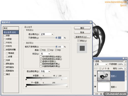The height and width of the screenshot is (96, 128).
Task: Enable the 图案叠加 checkbox
Action: (5, 71)
